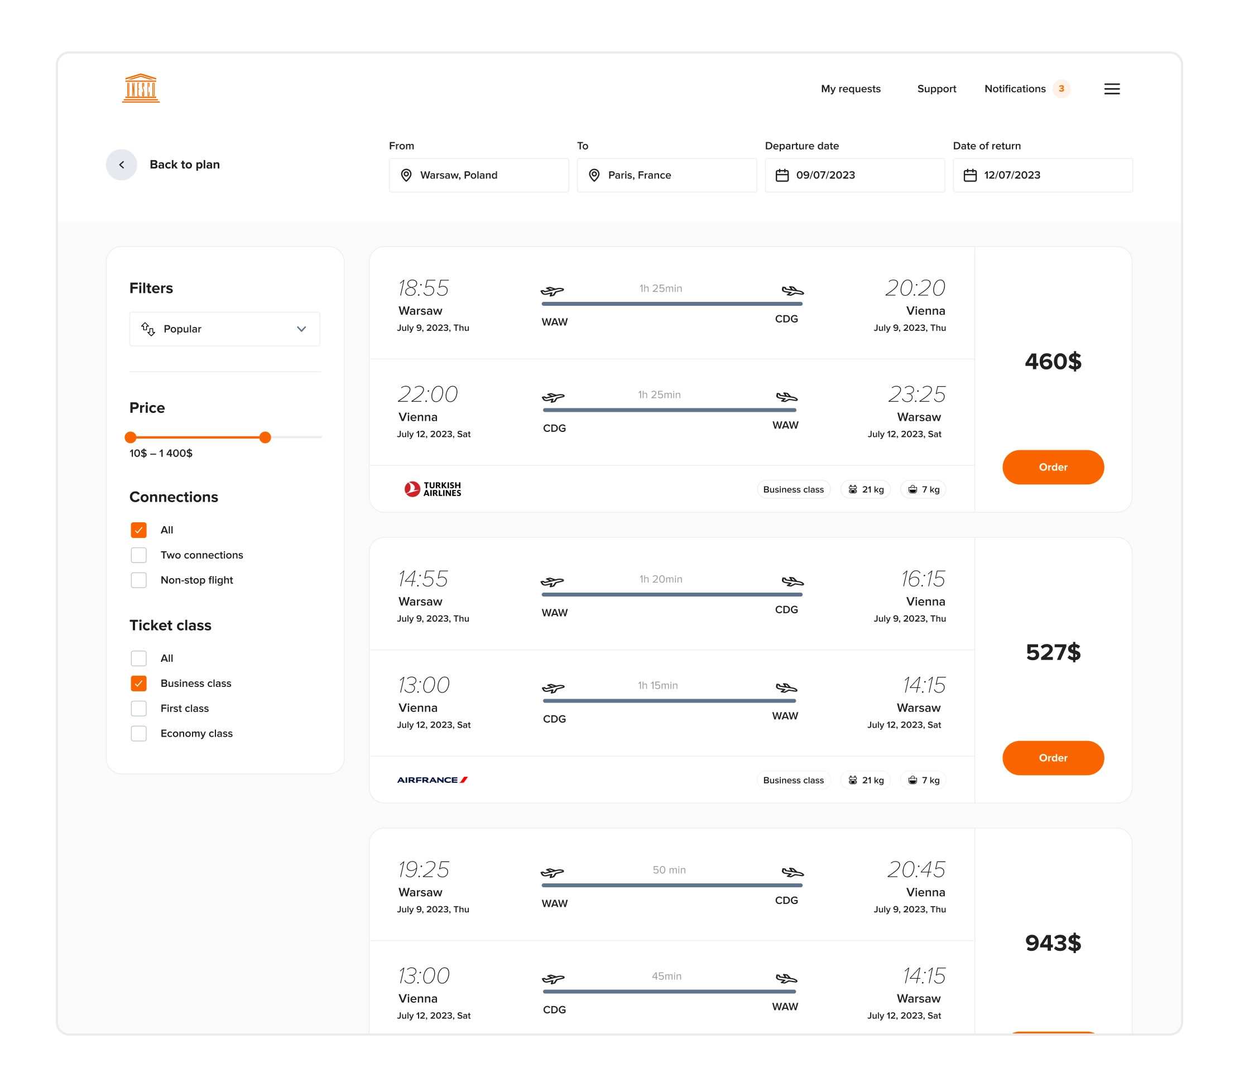
Task: Click the Date of return calendar icon
Action: [970, 175]
